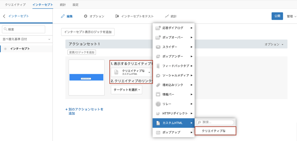The image size is (297, 141).
Task: Choose フィードバックタブ menu entry
Action: tap(174, 66)
